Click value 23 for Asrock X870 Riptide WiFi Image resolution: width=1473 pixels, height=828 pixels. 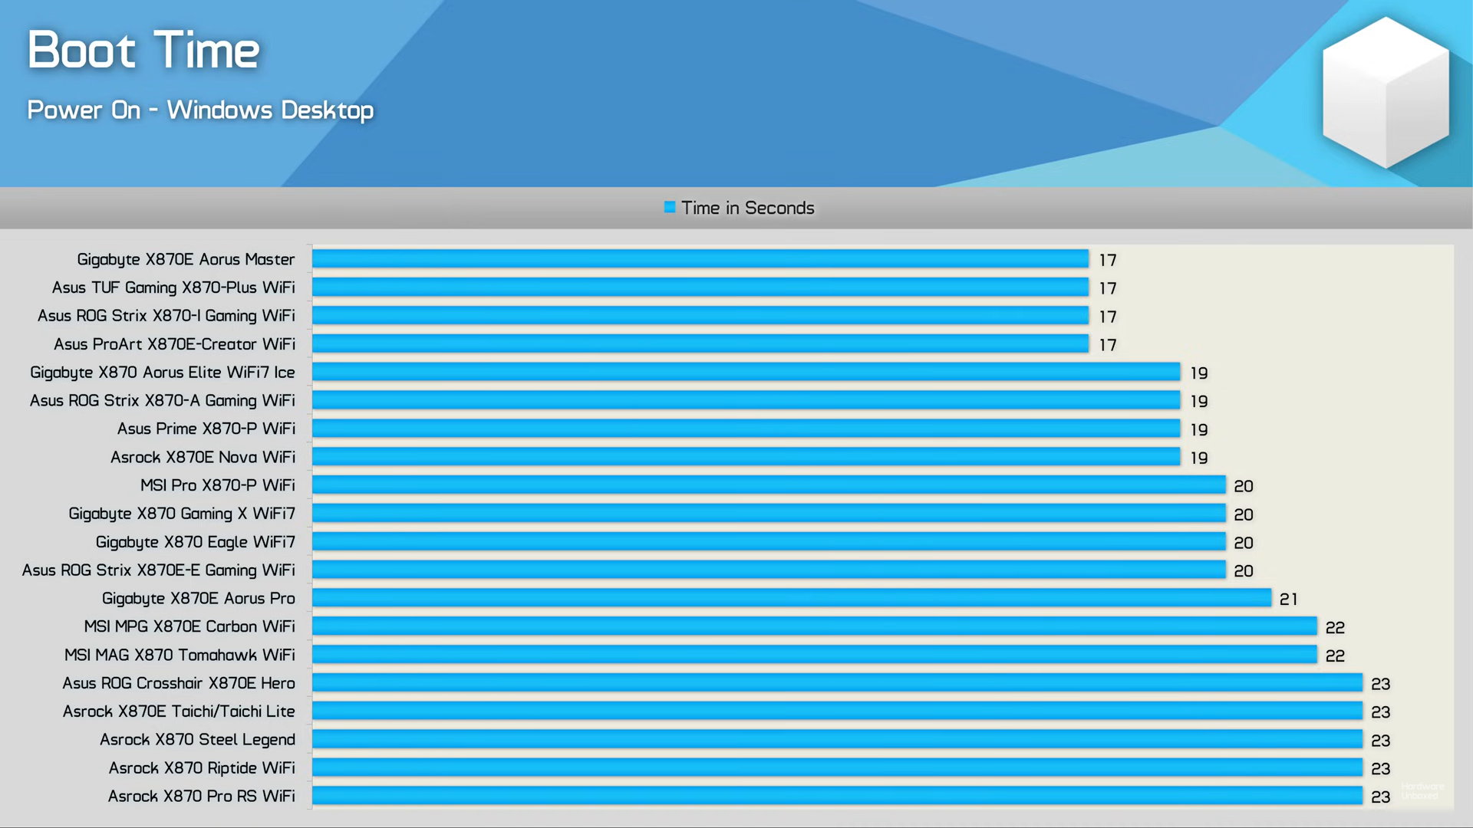coord(1381,769)
